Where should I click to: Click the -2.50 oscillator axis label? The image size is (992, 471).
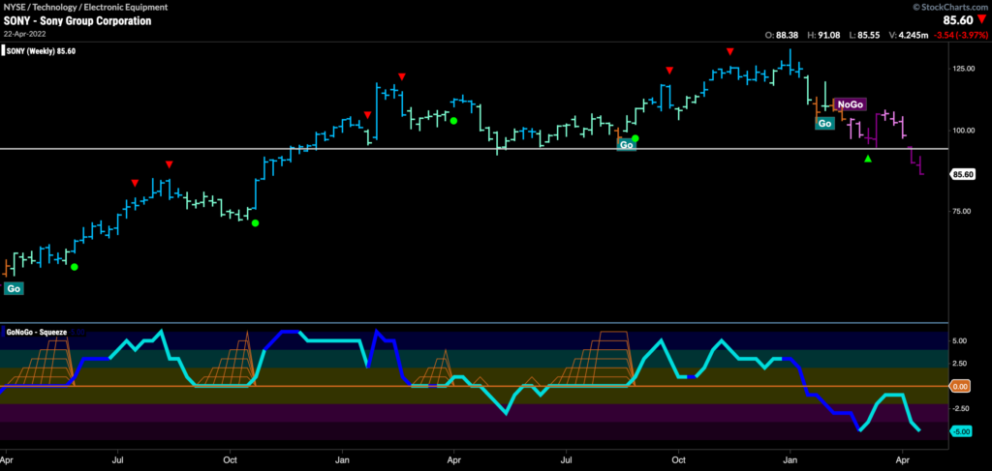[961, 408]
